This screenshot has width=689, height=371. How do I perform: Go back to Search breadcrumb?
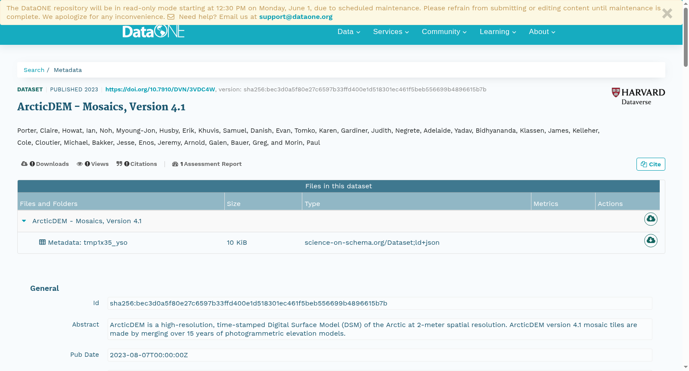[x=34, y=70]
